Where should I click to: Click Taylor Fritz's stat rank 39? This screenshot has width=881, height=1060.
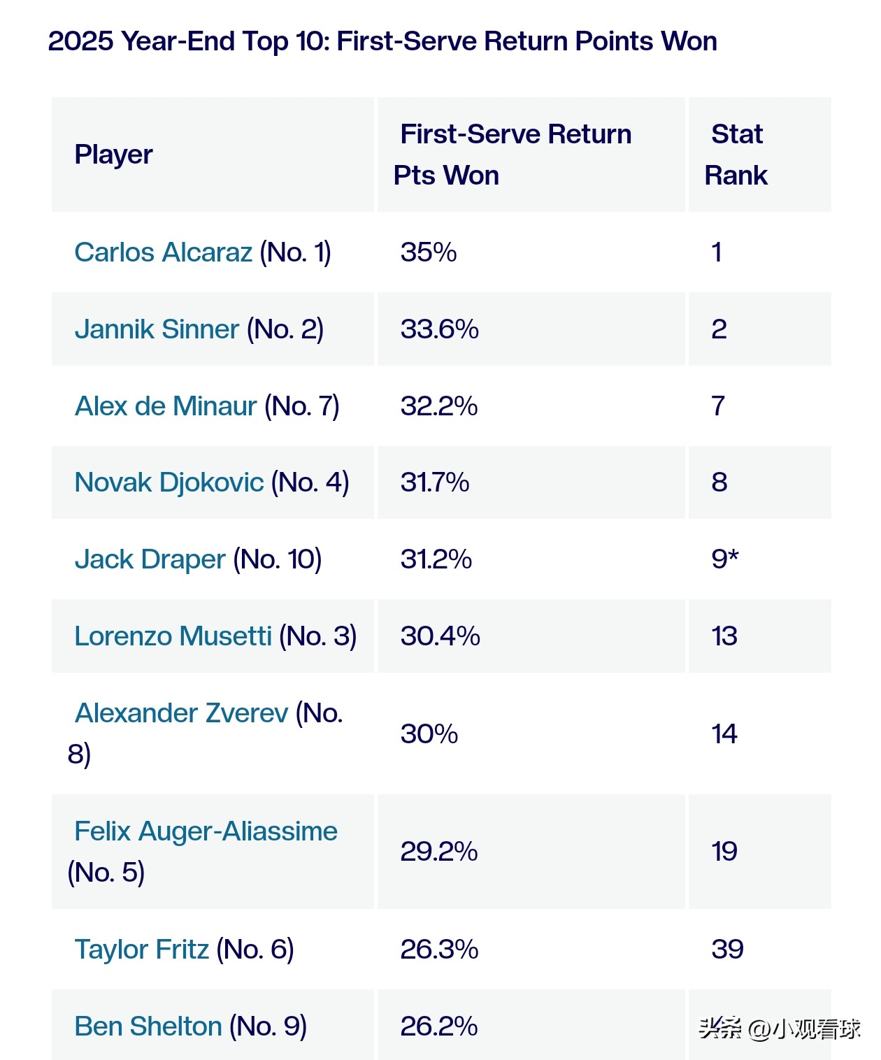point(727,950)
